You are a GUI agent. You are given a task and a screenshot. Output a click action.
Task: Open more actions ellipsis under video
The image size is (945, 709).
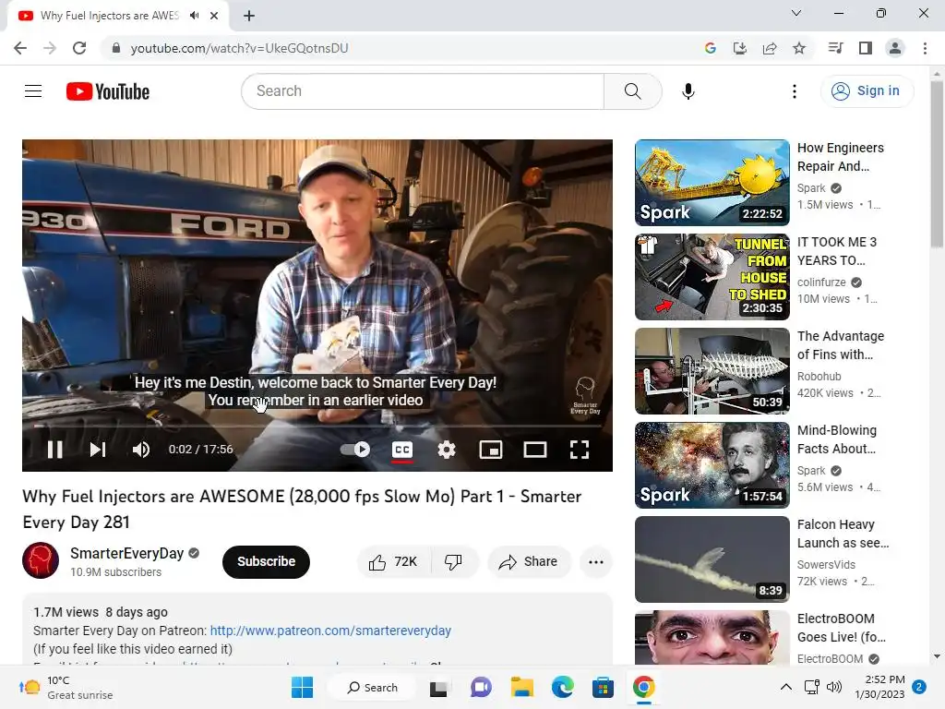[x=596, y=562]
